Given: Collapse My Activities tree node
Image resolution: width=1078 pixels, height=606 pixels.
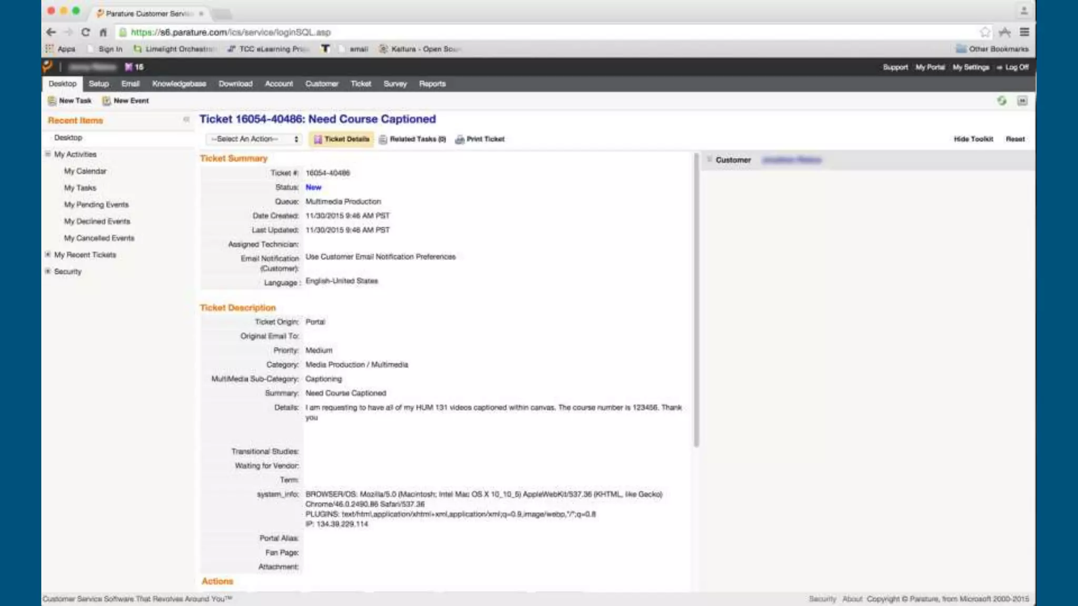Looking at the screenshot, I should coord(48,154).
